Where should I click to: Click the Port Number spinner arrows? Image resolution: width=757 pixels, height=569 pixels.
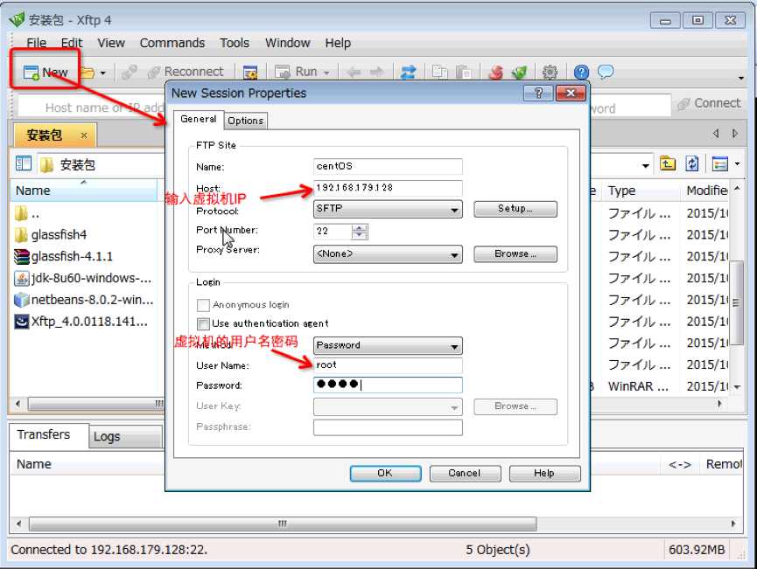[x=359, y=232]
